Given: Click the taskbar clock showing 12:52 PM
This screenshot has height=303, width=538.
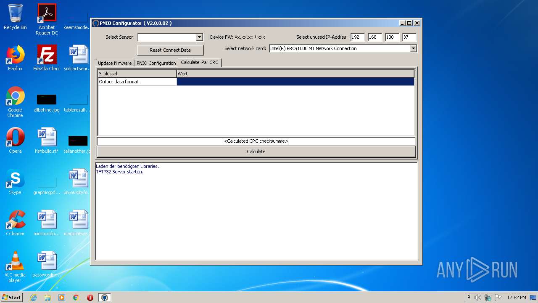Looking at the screenshot, I should click(517, 298).
